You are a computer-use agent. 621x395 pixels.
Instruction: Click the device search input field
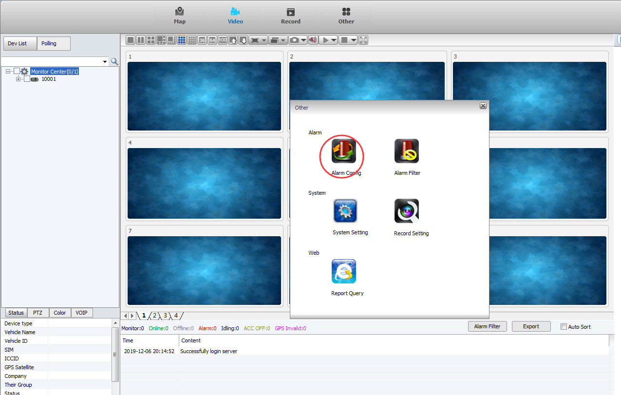tap(51, 62)
